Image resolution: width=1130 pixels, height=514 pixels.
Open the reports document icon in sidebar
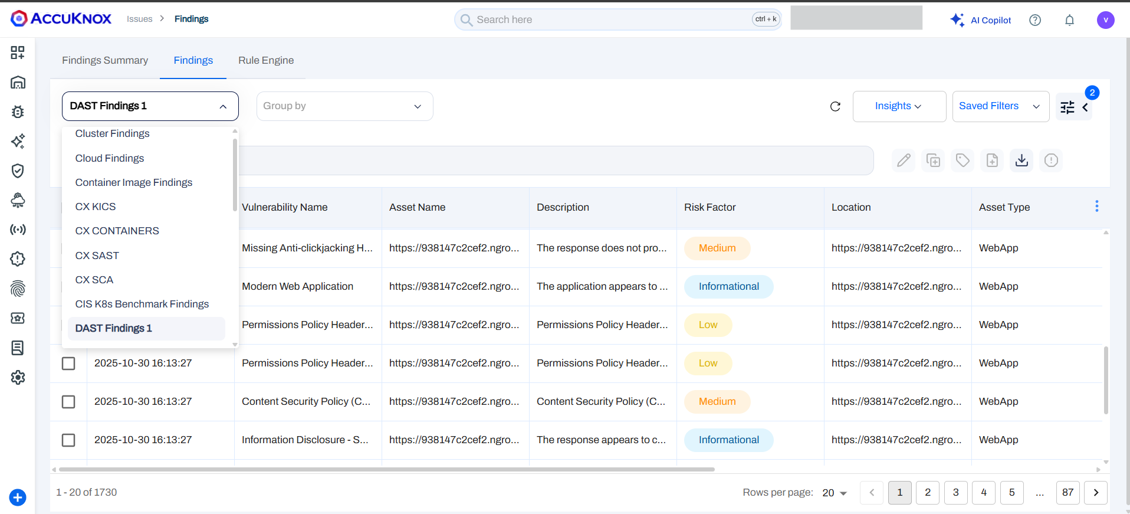click(x=18, y=348)
